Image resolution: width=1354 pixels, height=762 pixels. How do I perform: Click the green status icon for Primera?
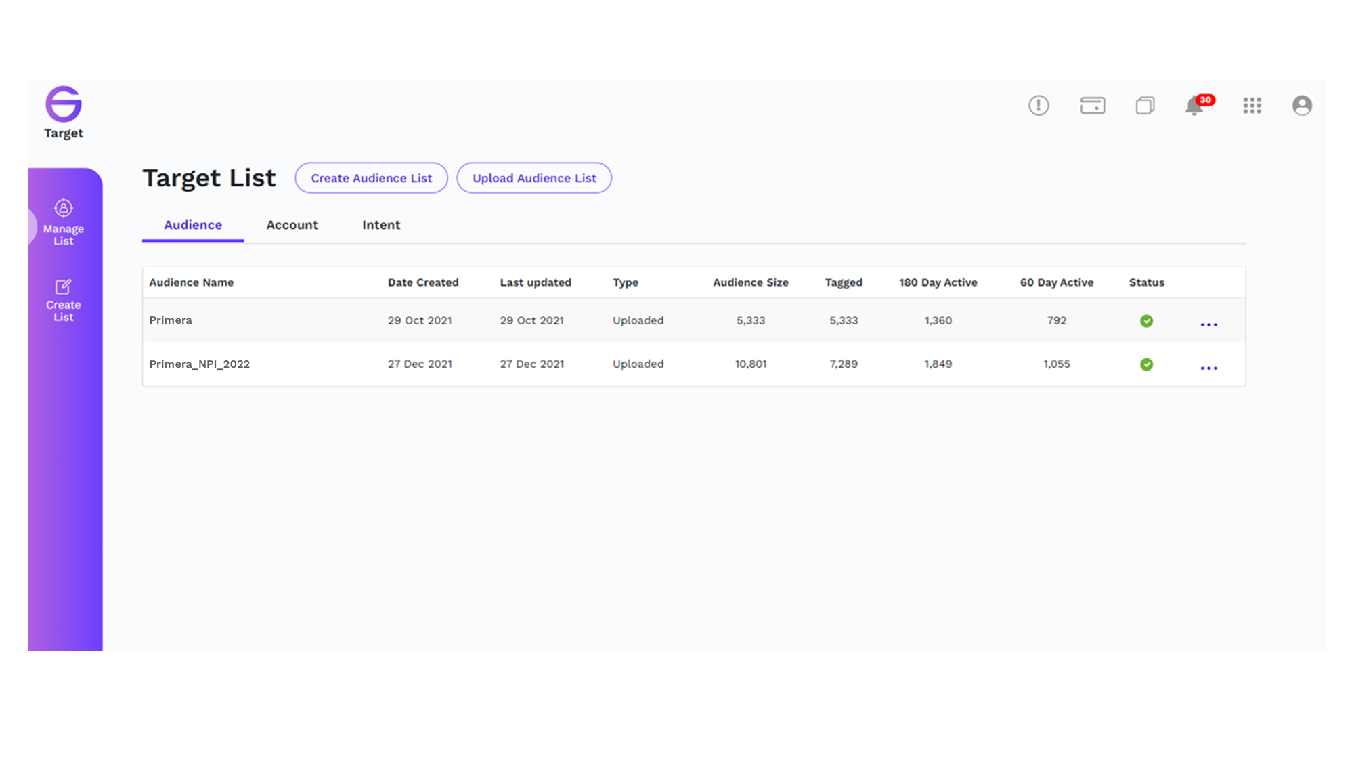point(1146,321)
